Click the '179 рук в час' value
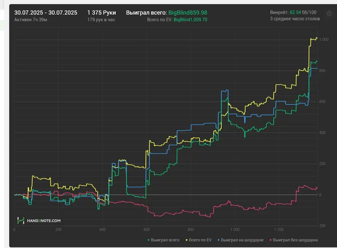 (x=101, y=20)
